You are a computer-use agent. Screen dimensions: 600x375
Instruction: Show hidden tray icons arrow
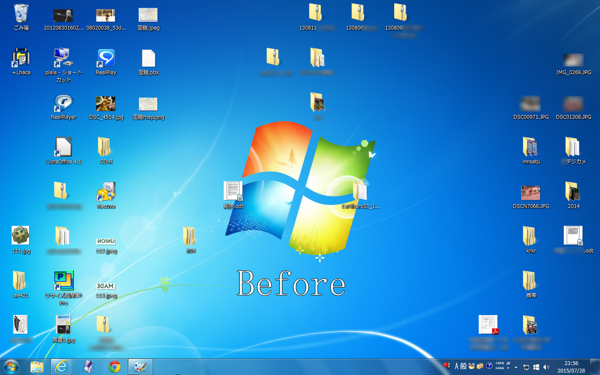(516, 367)
